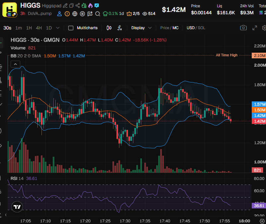Screen dimensions: 266x224
Task: Click the 18:00 time axis label
Action: coord(244,221)
